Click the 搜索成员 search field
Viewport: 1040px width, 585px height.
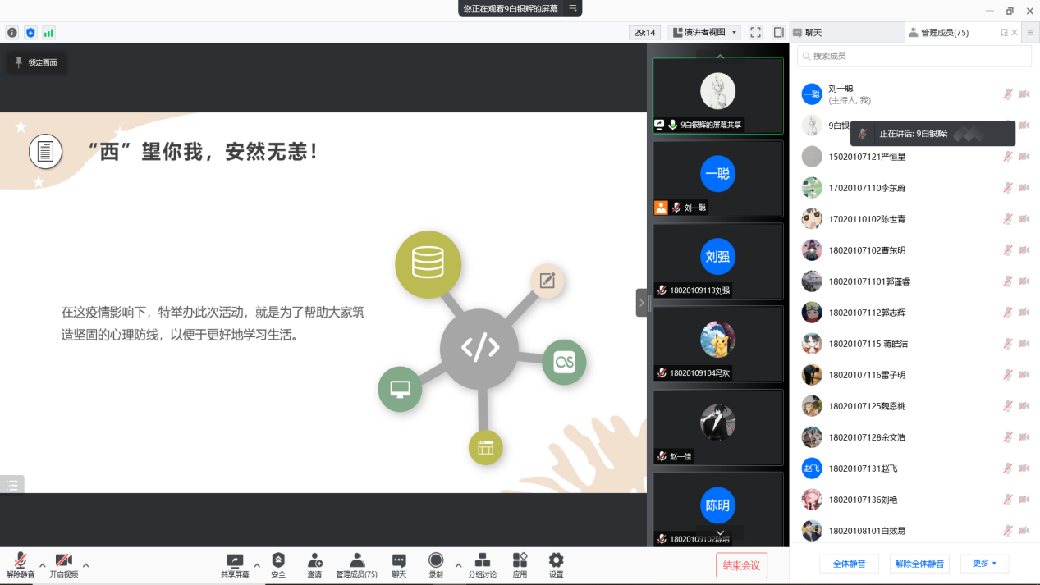click(x=914, y=56)
